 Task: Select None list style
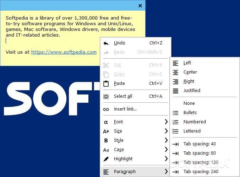204,103
